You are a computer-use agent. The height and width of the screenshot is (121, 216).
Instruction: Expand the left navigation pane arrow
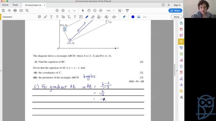1,71
